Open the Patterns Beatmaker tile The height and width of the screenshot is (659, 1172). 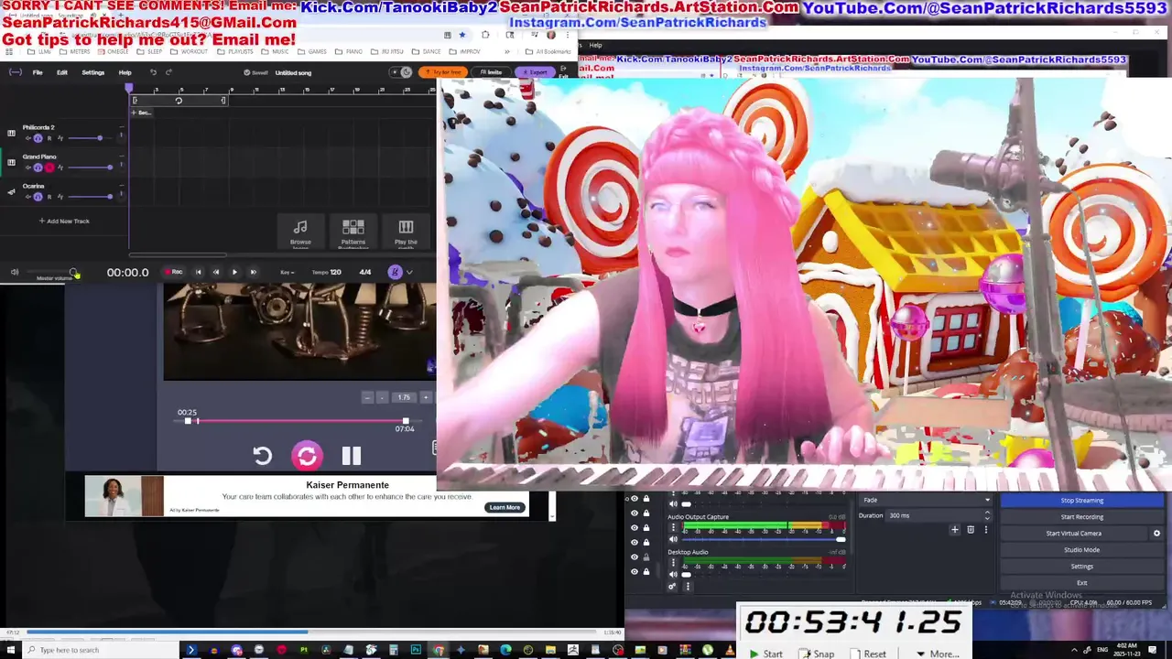point(353,232)
